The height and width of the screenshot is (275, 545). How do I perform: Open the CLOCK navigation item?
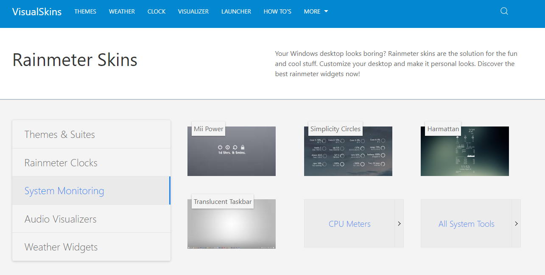pos(157,11)
